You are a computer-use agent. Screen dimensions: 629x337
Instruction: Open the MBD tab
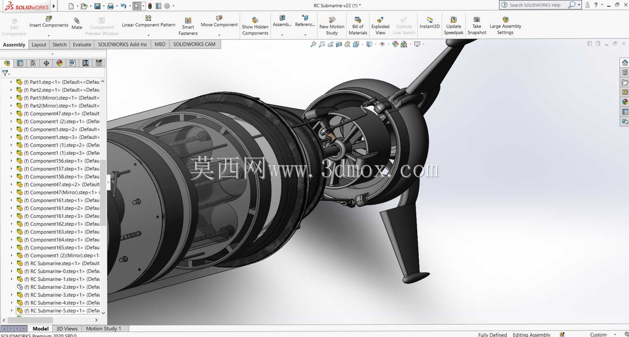coord(160,45)
